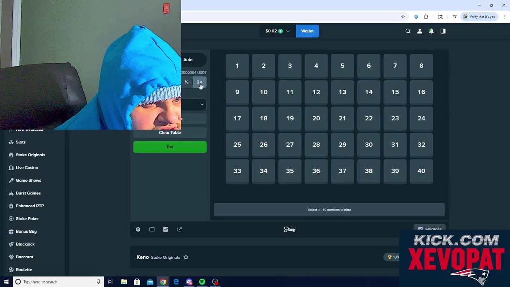Click the microphone in taskbar search
This screenshot has height=287, width=510.
tap(98, 282)
